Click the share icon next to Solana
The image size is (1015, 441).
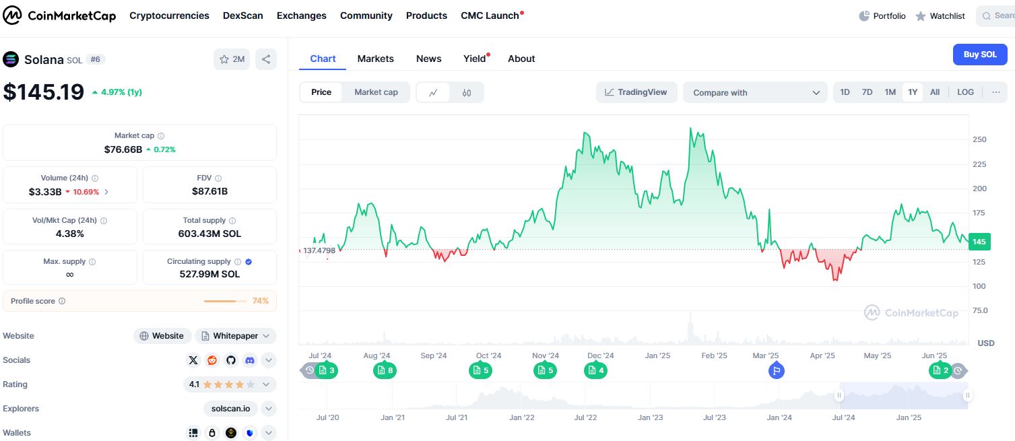pos(266,59)
